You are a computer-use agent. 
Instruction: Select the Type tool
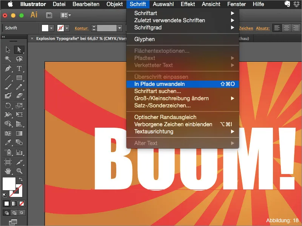click(19, 69)
